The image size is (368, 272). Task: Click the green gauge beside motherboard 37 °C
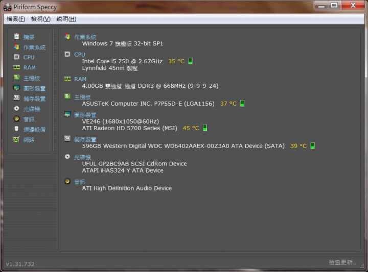242,103
